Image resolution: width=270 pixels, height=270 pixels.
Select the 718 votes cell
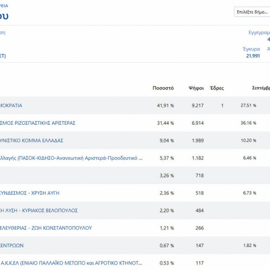(x=200, y=175)
